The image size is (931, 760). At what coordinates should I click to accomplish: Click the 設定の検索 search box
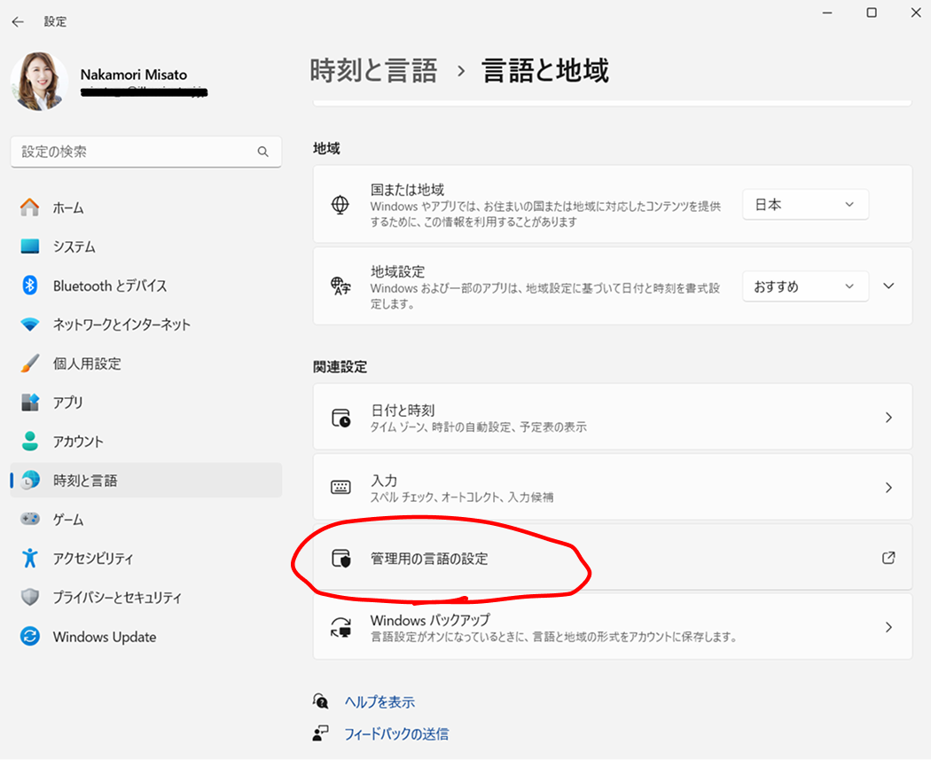click(x=146, y=152)
